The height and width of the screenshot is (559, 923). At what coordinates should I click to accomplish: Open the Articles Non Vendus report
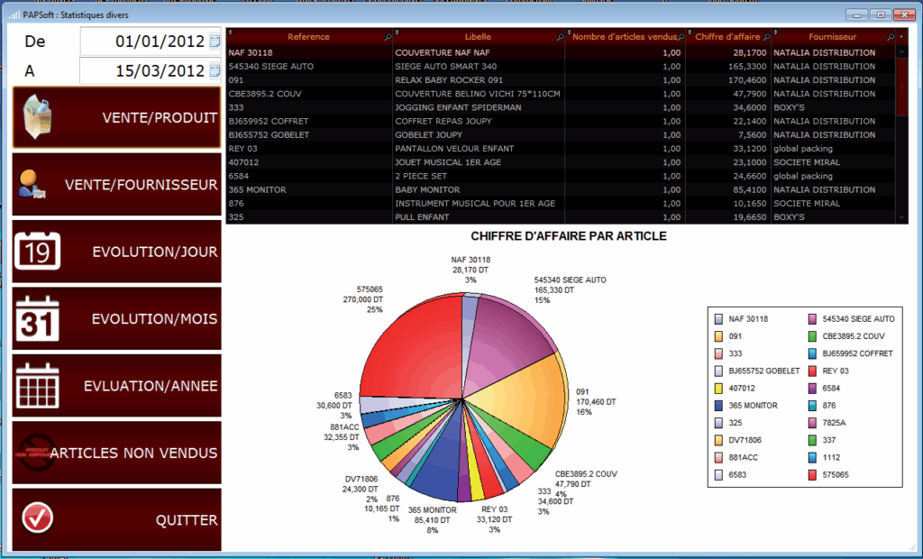click(116, 453)
